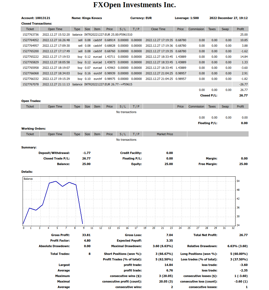Screen dimensions: 269x290
Task: Click the Closed Trade P/L: label
Action: coord(57,158)
